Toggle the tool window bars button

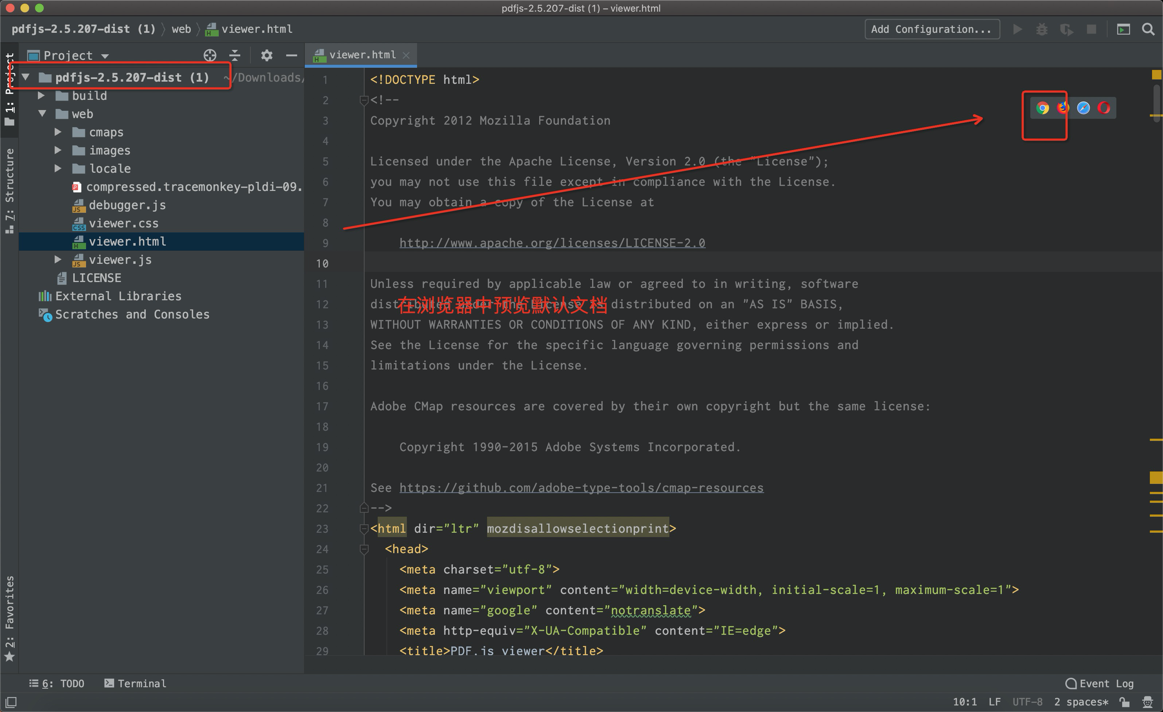11,702
